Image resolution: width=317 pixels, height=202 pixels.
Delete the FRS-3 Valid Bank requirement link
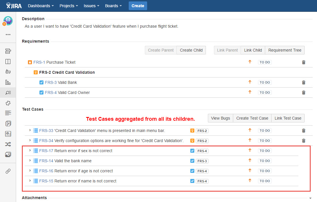point(304,83)
